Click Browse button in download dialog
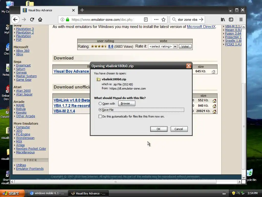The image size is (262, 197). (127, 103)
